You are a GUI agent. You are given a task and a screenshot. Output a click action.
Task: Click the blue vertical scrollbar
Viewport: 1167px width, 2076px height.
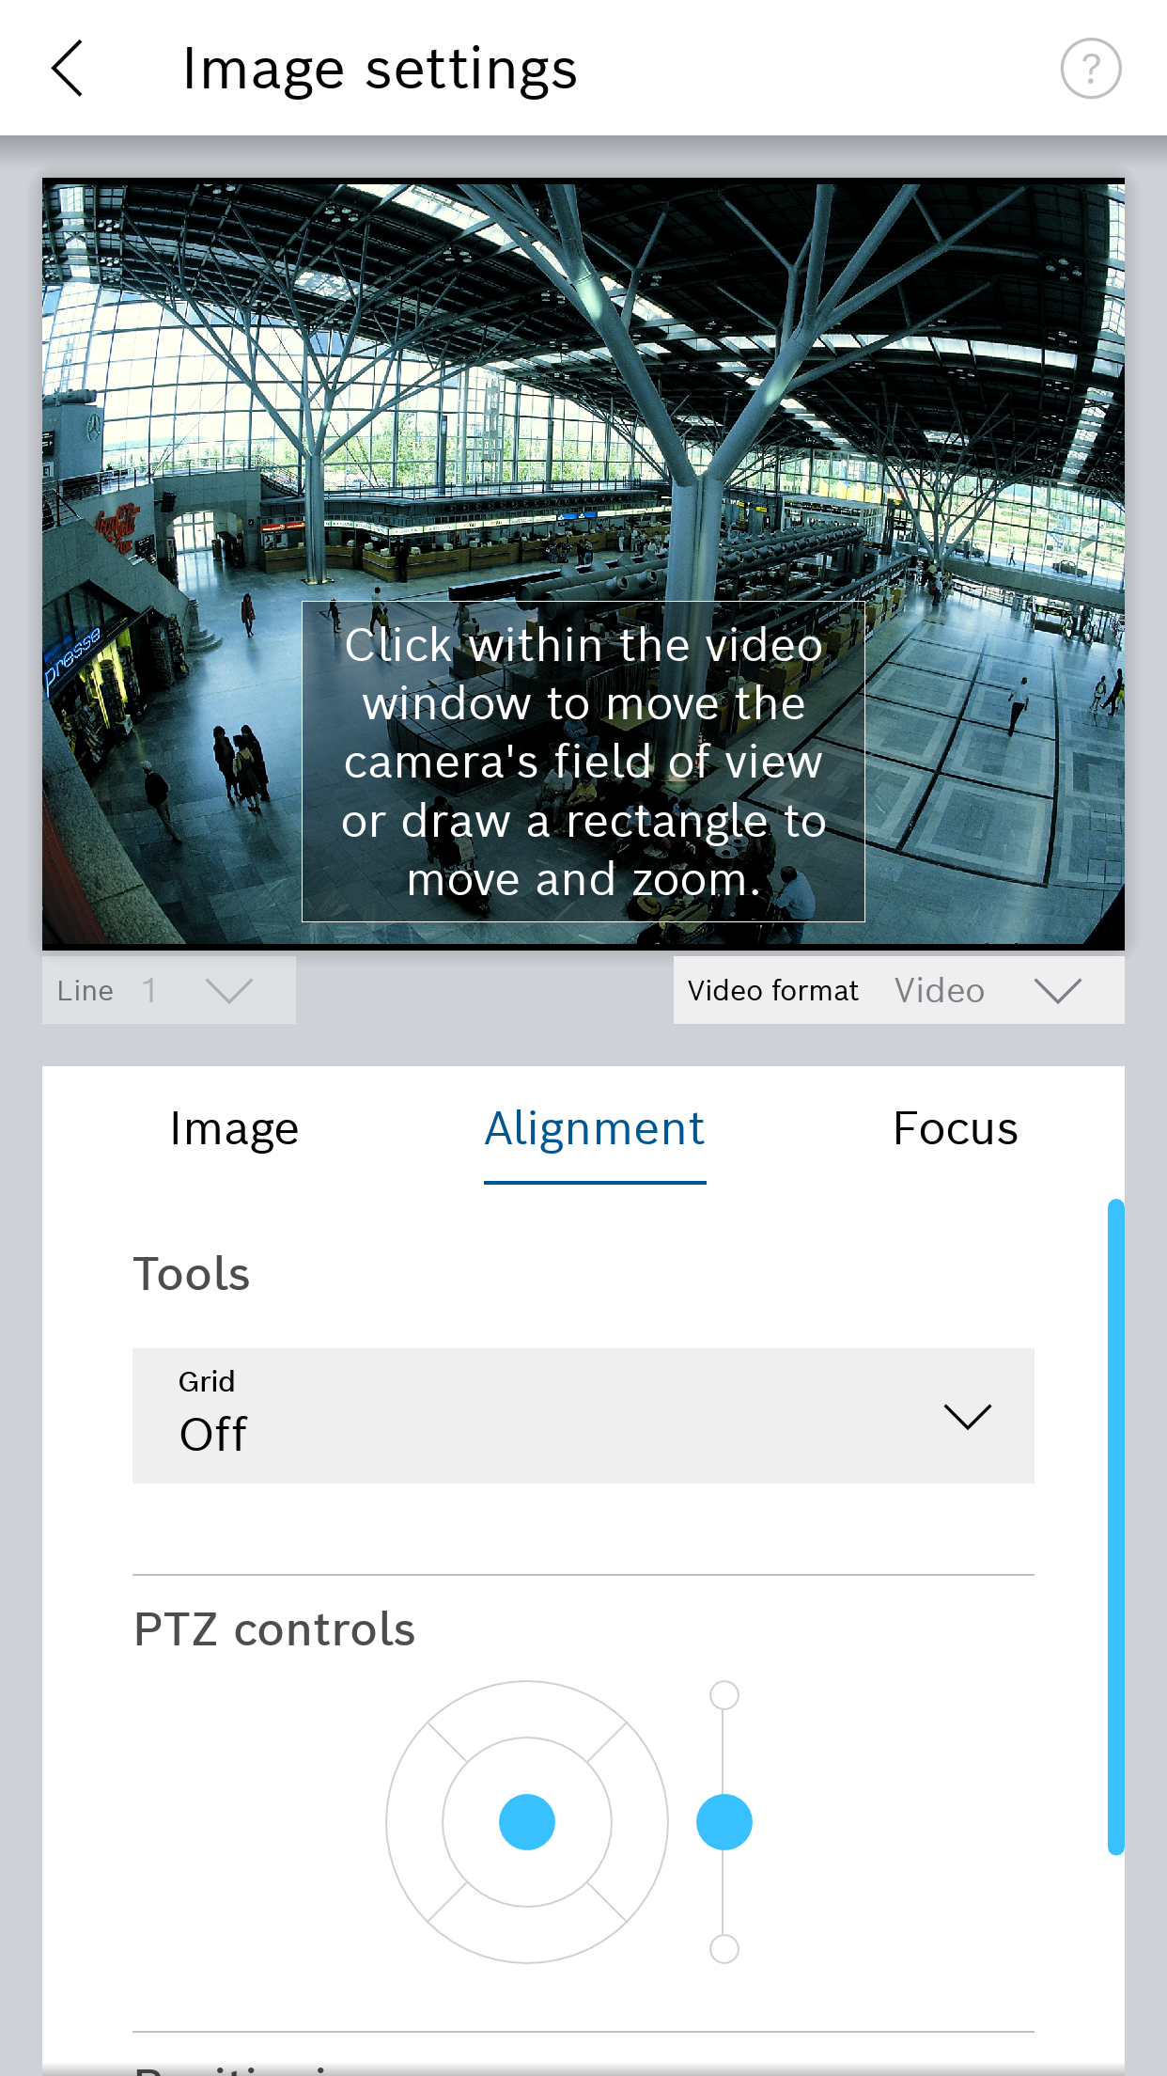[x=1115, y=1527]
